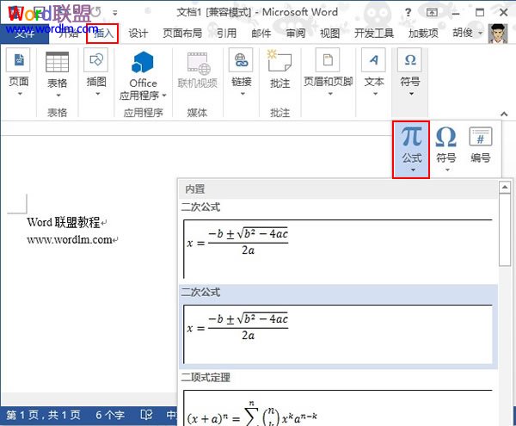516x426 pixels.
Task: Expand the 文本 dropdown arrow
Action: click(x=376, y=94)
